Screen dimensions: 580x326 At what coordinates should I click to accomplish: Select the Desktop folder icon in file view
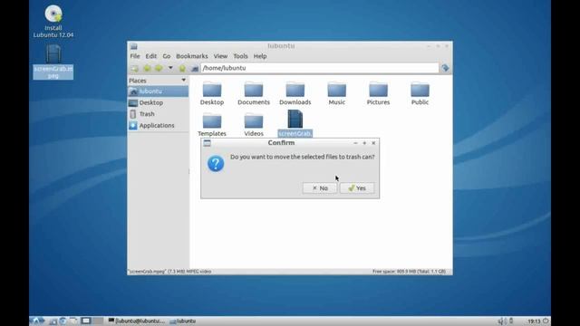[212, 90]
